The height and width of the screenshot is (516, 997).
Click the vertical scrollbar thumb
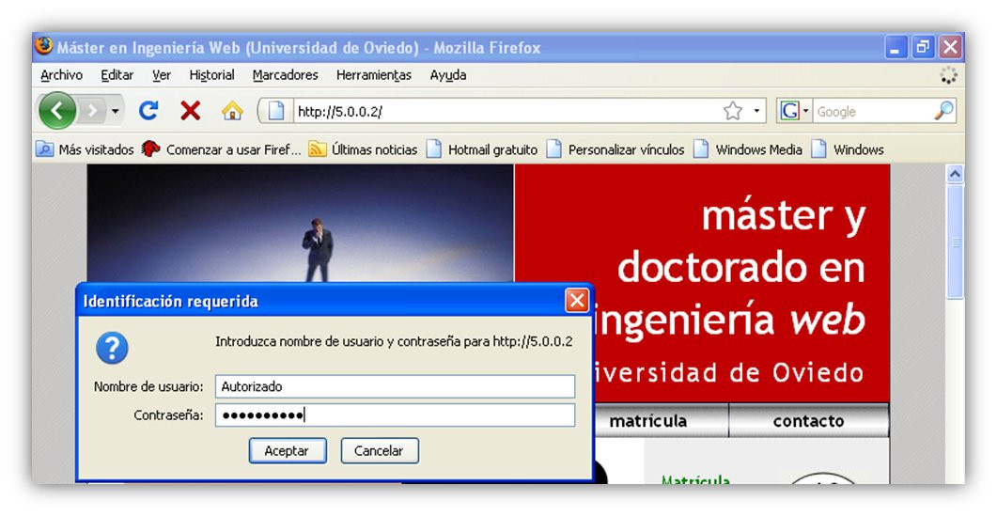(955, 242)
